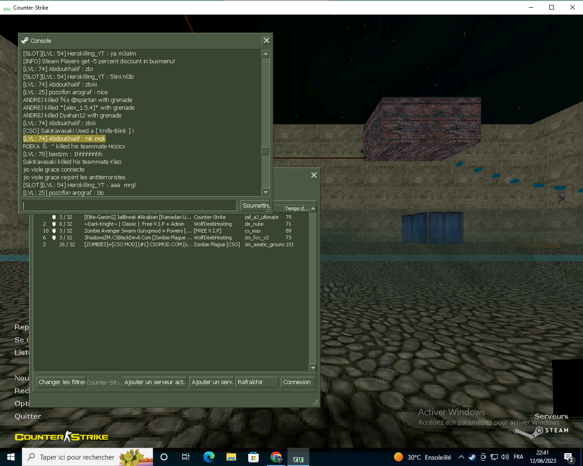Screen dimensions: 583x466
Task: Select Quitter in the main menu
Action: point(28,416)
